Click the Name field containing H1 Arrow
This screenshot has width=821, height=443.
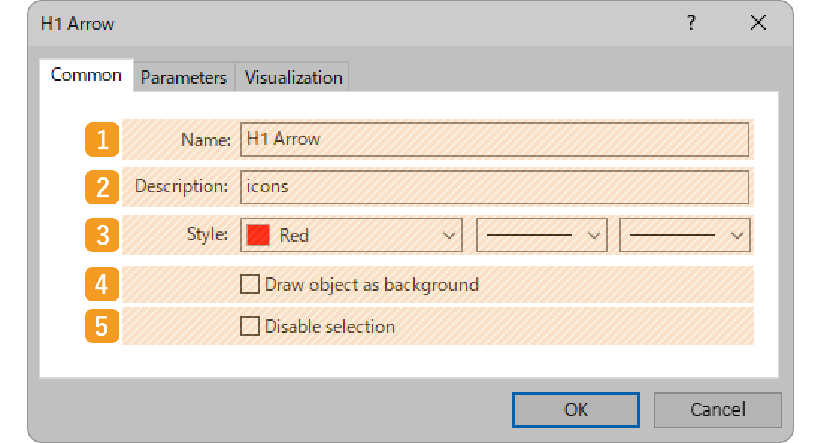494,139
